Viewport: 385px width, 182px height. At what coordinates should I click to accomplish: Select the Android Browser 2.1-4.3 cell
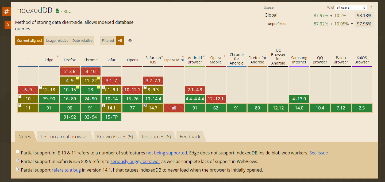tap(195, 90)
